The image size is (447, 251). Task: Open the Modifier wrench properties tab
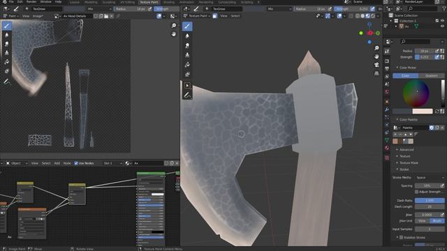point(387,109)
